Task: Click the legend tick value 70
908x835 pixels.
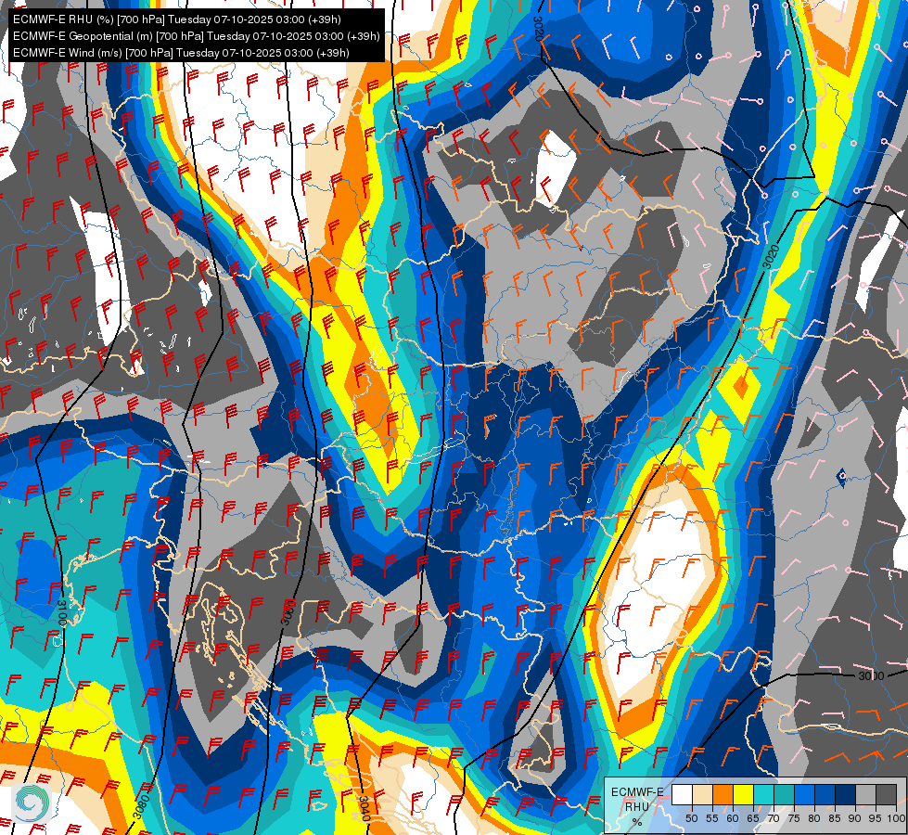Action: click(774, 818)
